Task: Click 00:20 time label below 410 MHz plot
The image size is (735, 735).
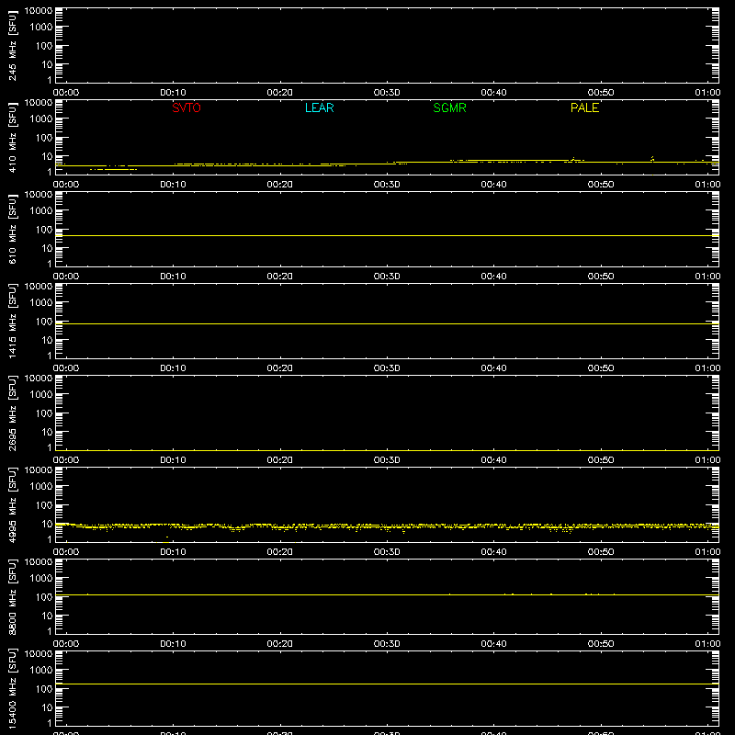Action: point(280,185)
